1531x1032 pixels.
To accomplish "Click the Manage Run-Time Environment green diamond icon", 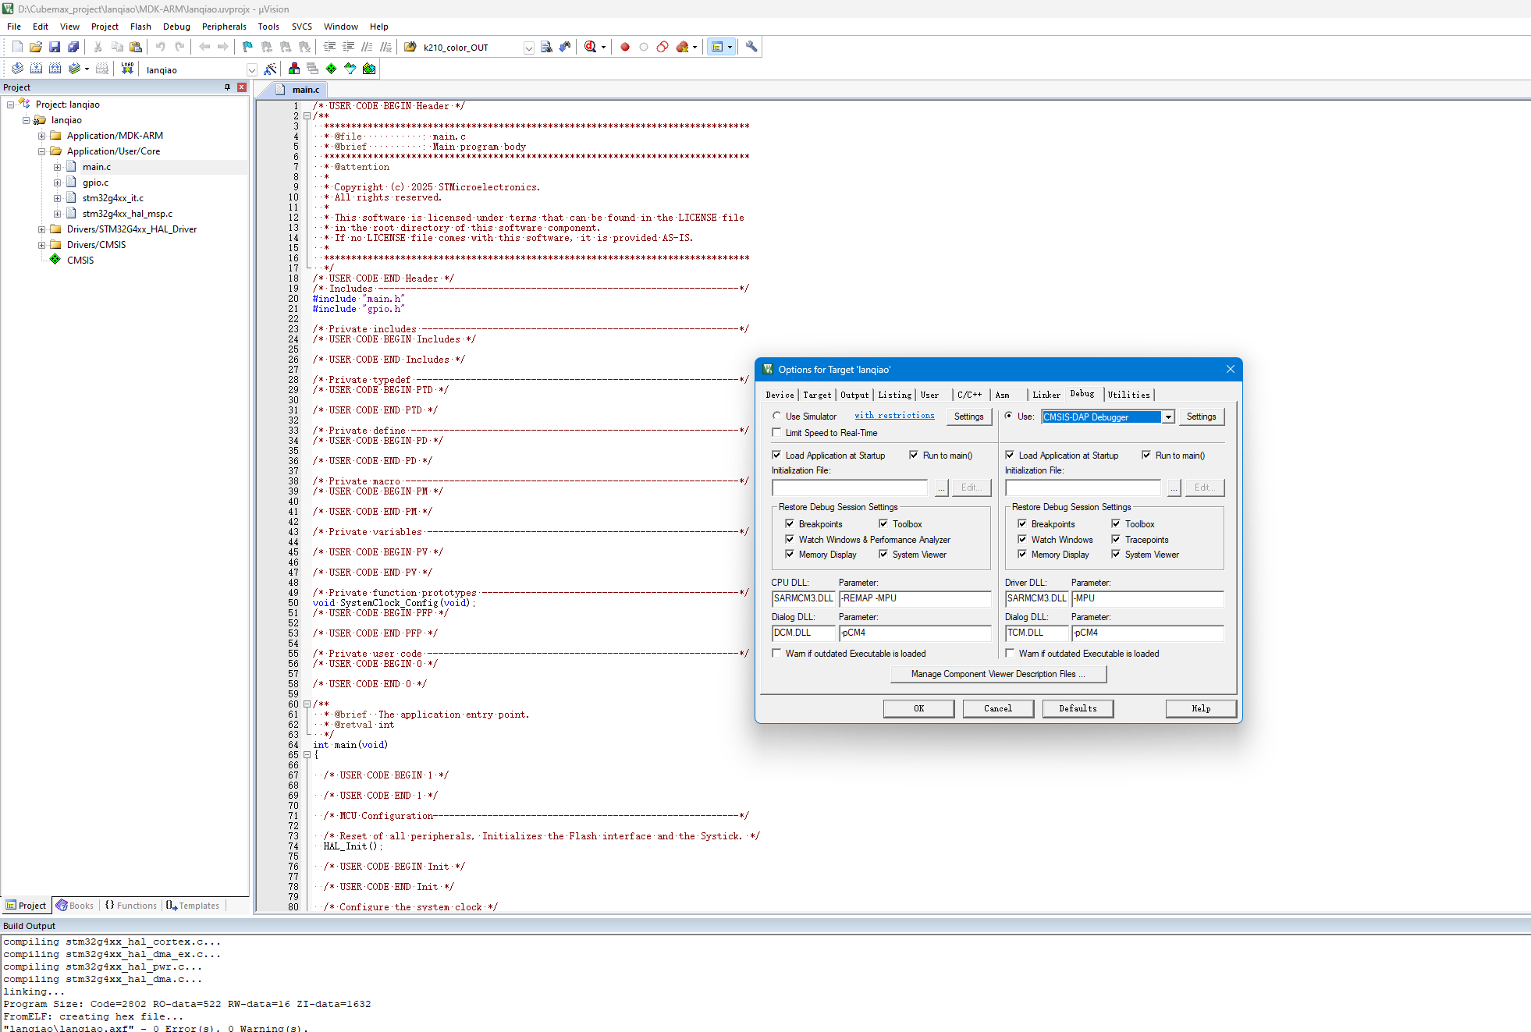I will 332,69.
